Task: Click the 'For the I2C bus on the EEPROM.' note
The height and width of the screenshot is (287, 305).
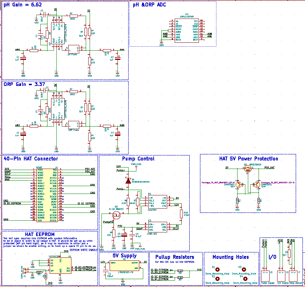Action: coord(175,262)
